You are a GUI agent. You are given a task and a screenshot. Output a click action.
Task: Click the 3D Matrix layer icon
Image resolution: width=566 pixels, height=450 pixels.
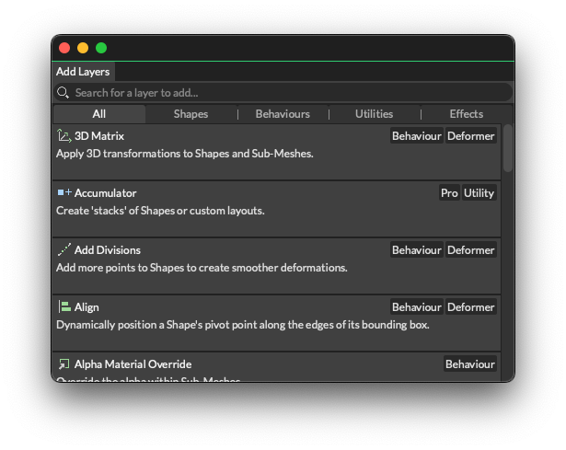click(x=64, y=136)
